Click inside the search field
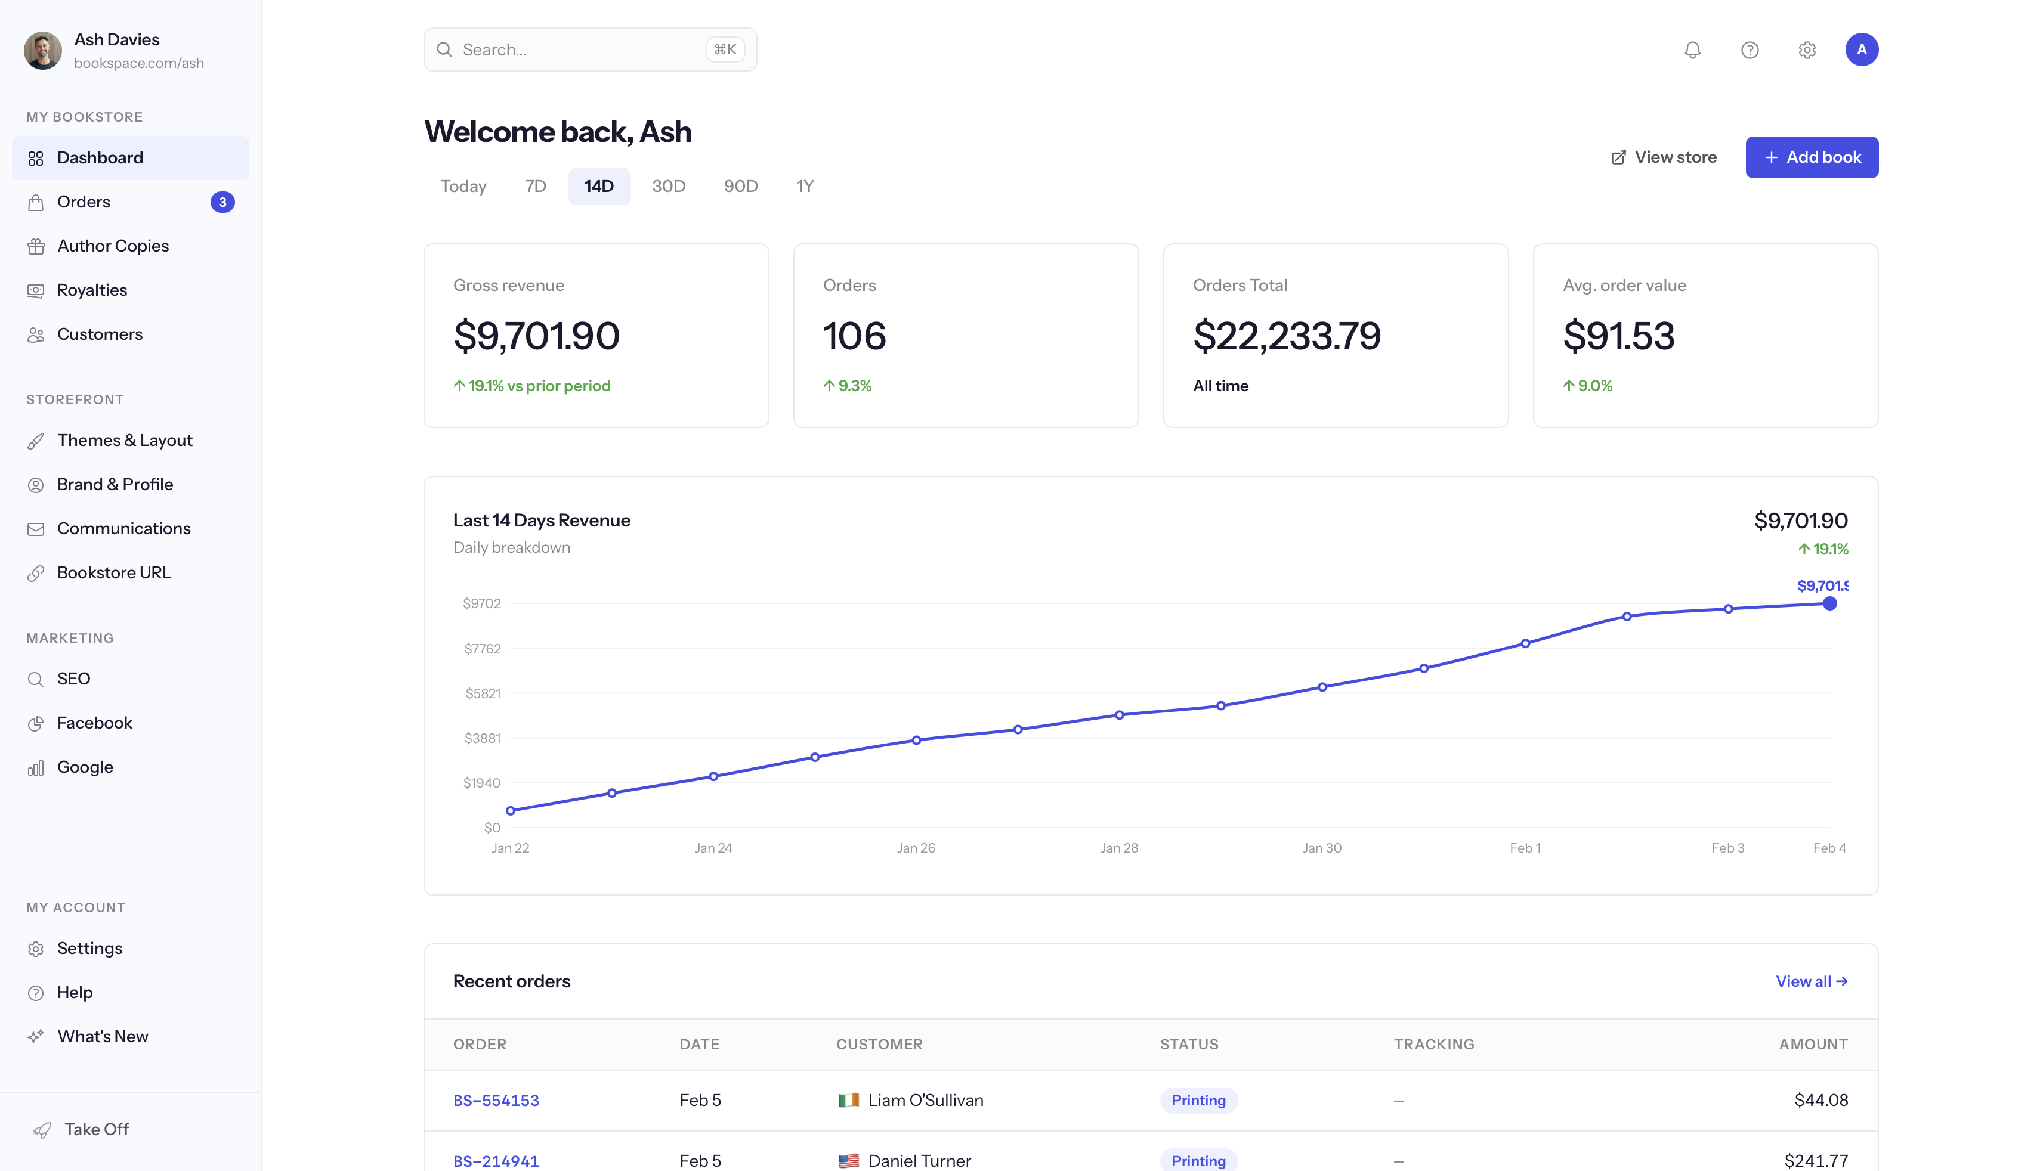2040x1171 pixels. (590, 49)
